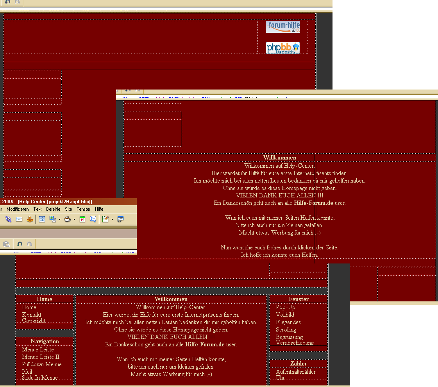Open the tag chooser icon

(x=120, y=219)
